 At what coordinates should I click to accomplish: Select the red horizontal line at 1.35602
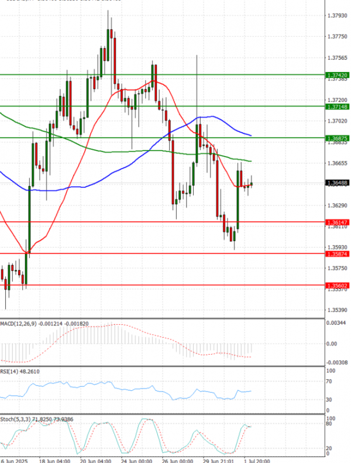[163, 285]
